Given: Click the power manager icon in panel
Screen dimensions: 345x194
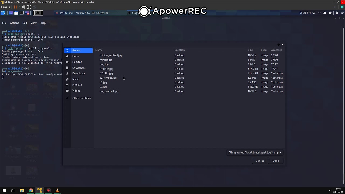Looking at the screenshot, I should click(330, 13).
